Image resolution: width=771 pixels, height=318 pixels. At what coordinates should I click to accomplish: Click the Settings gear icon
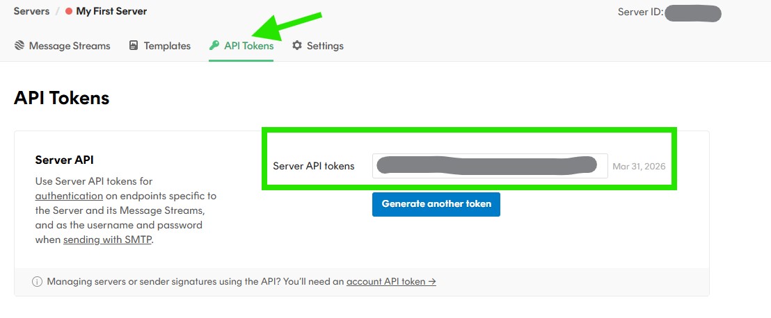297,46
